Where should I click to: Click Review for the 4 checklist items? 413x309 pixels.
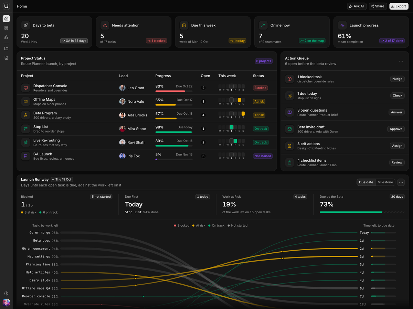[x=397, y=162]
